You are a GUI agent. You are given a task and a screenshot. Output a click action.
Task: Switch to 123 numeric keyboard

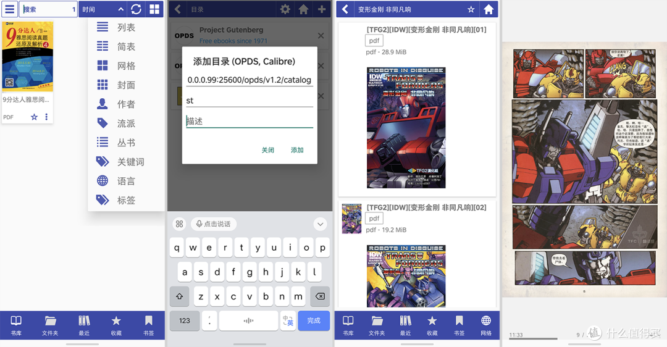click(185, 320)
